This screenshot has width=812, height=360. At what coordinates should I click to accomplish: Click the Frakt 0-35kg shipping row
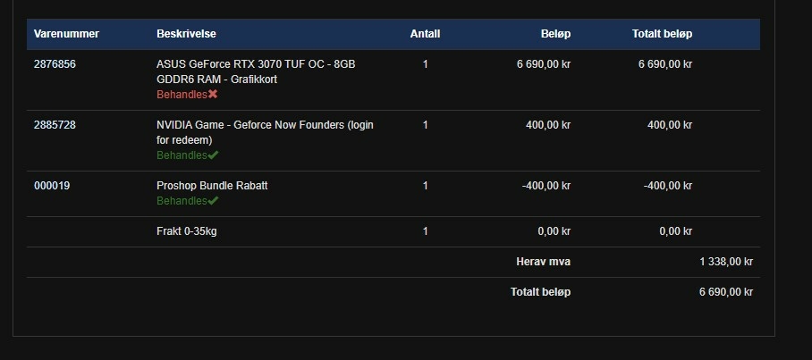point(393,231)
